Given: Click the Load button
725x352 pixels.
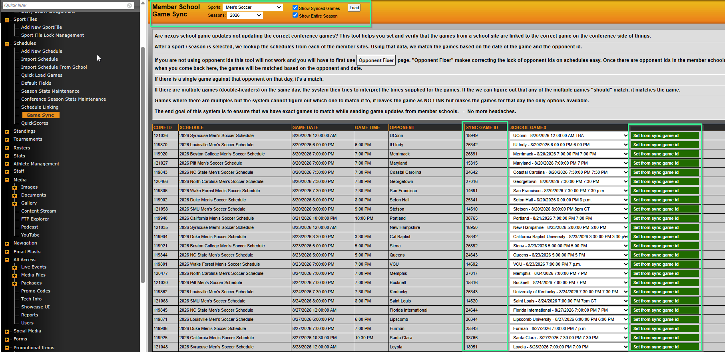Looking at the screenshot, I should 354,8.
